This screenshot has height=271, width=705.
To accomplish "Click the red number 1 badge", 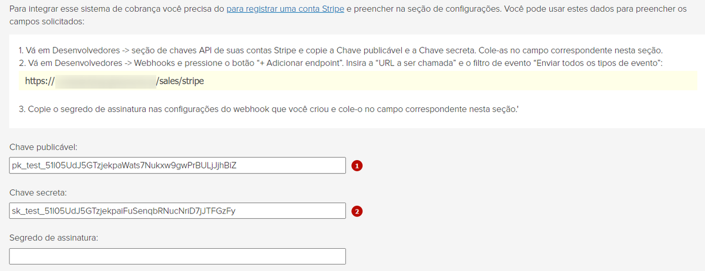I will tap(357, 166).
